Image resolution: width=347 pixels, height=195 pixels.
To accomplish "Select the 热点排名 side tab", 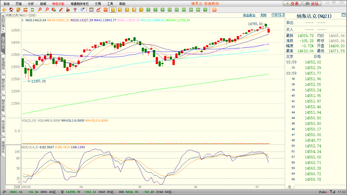I will click(x=3, y=126).
